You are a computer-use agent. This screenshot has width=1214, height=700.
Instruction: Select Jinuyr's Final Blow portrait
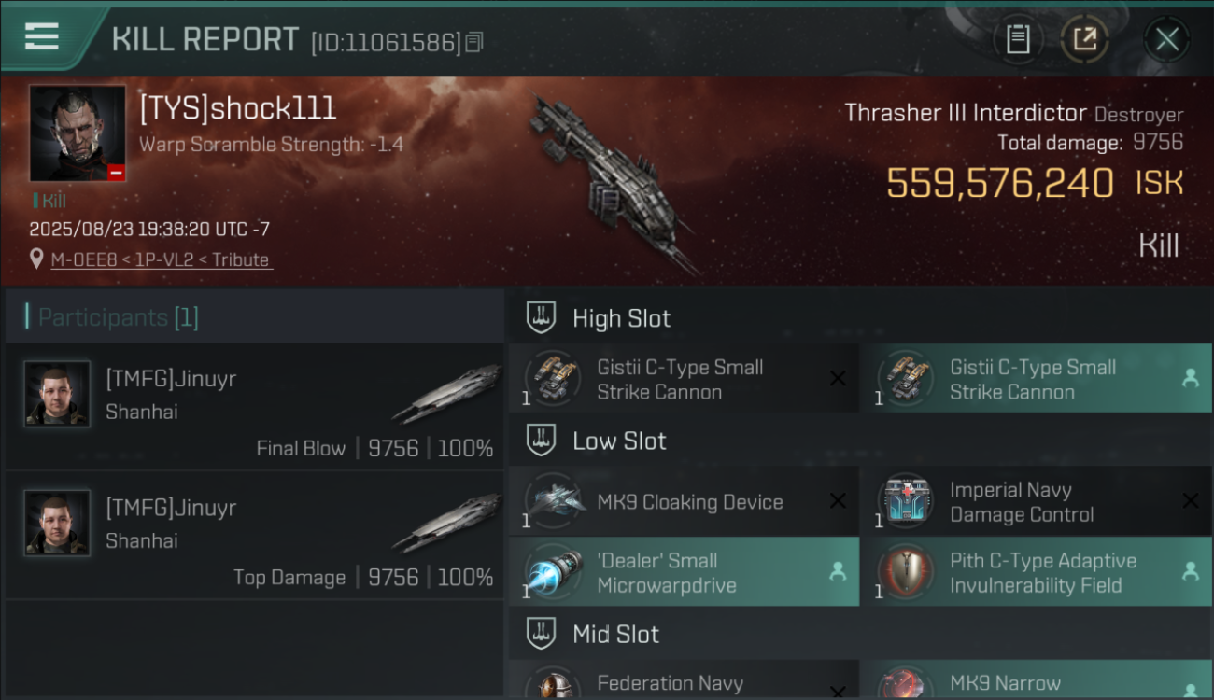coord(57,394)
